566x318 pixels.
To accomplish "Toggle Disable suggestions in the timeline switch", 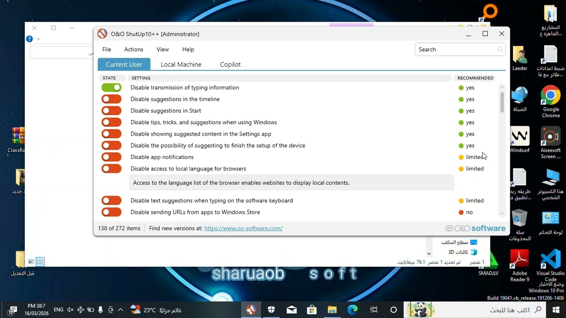I will pos(111,99).
